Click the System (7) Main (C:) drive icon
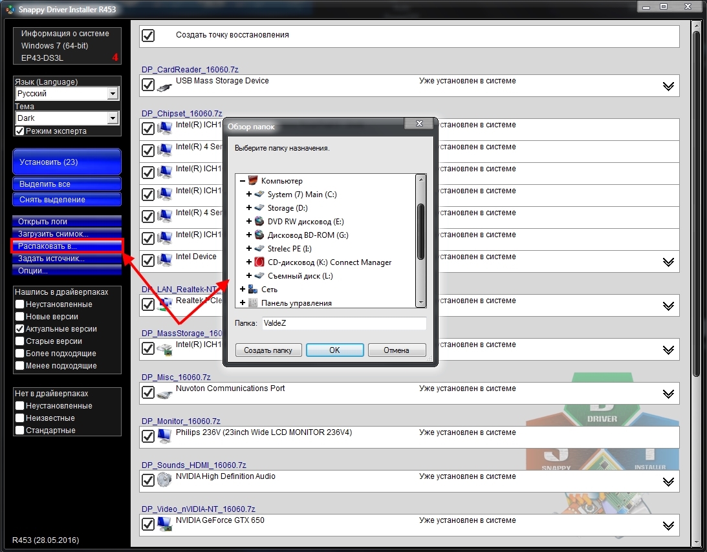The image size is (707, 552). 259,194
